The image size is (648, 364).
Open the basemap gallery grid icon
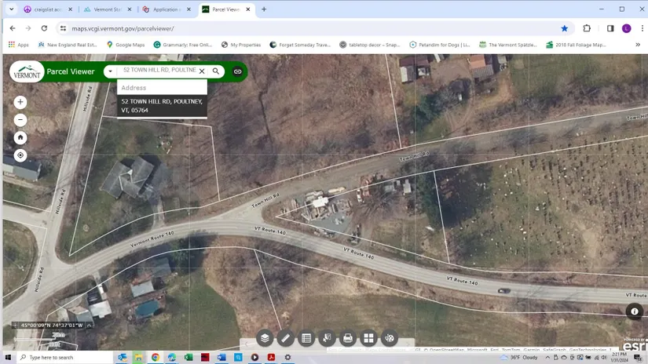tap(368, 338)
